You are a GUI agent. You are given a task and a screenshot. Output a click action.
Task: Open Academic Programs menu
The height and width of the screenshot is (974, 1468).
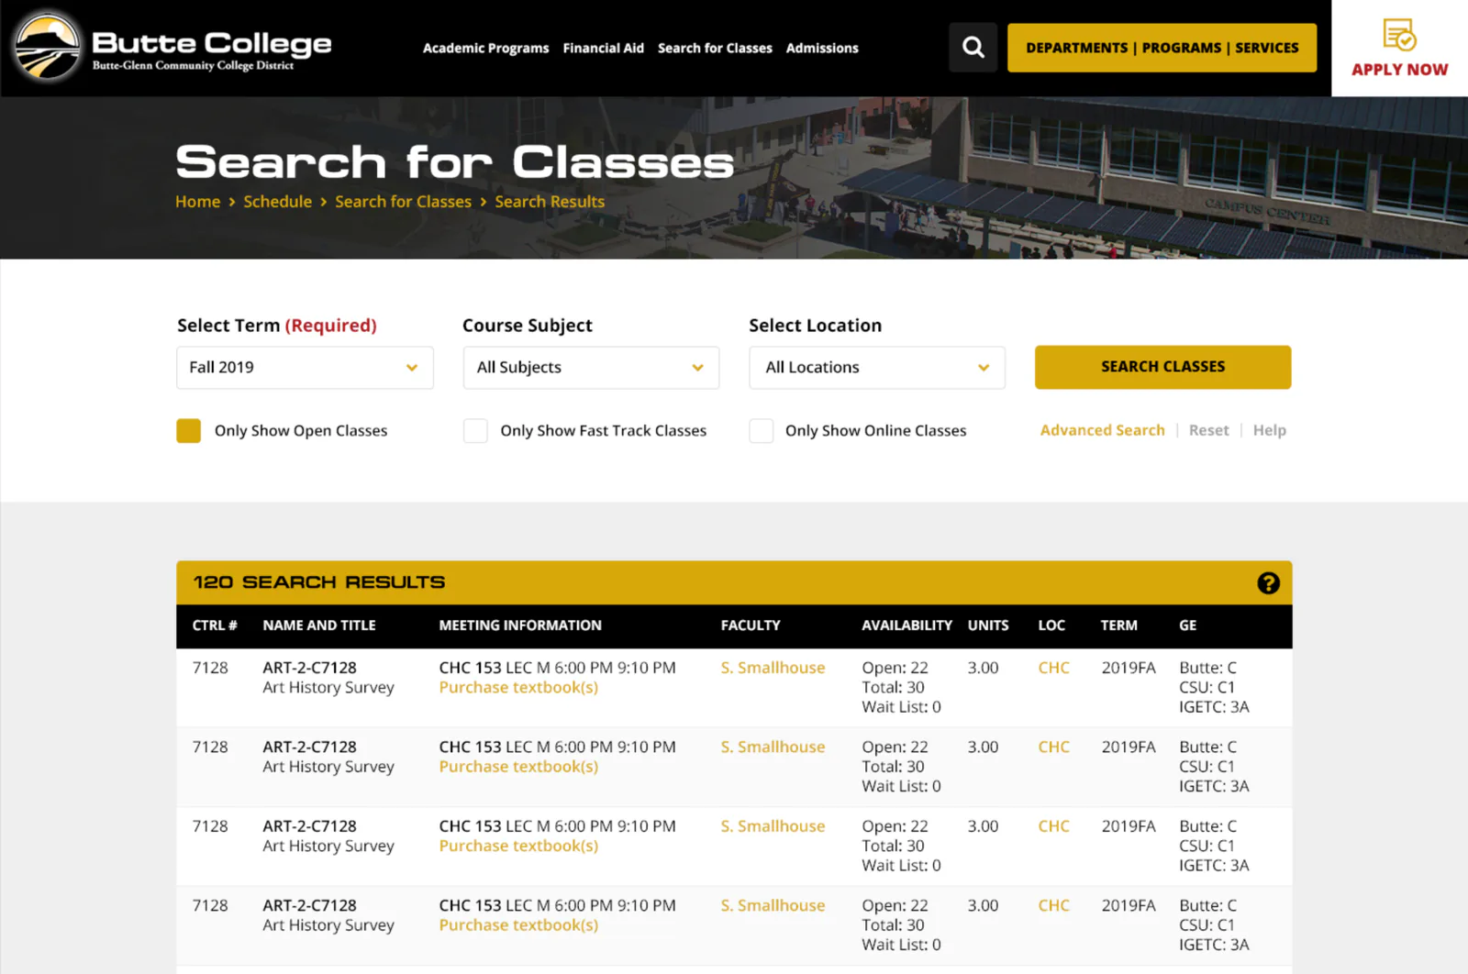click(485, 48)
